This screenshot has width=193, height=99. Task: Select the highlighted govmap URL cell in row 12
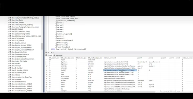coord(120,70)
